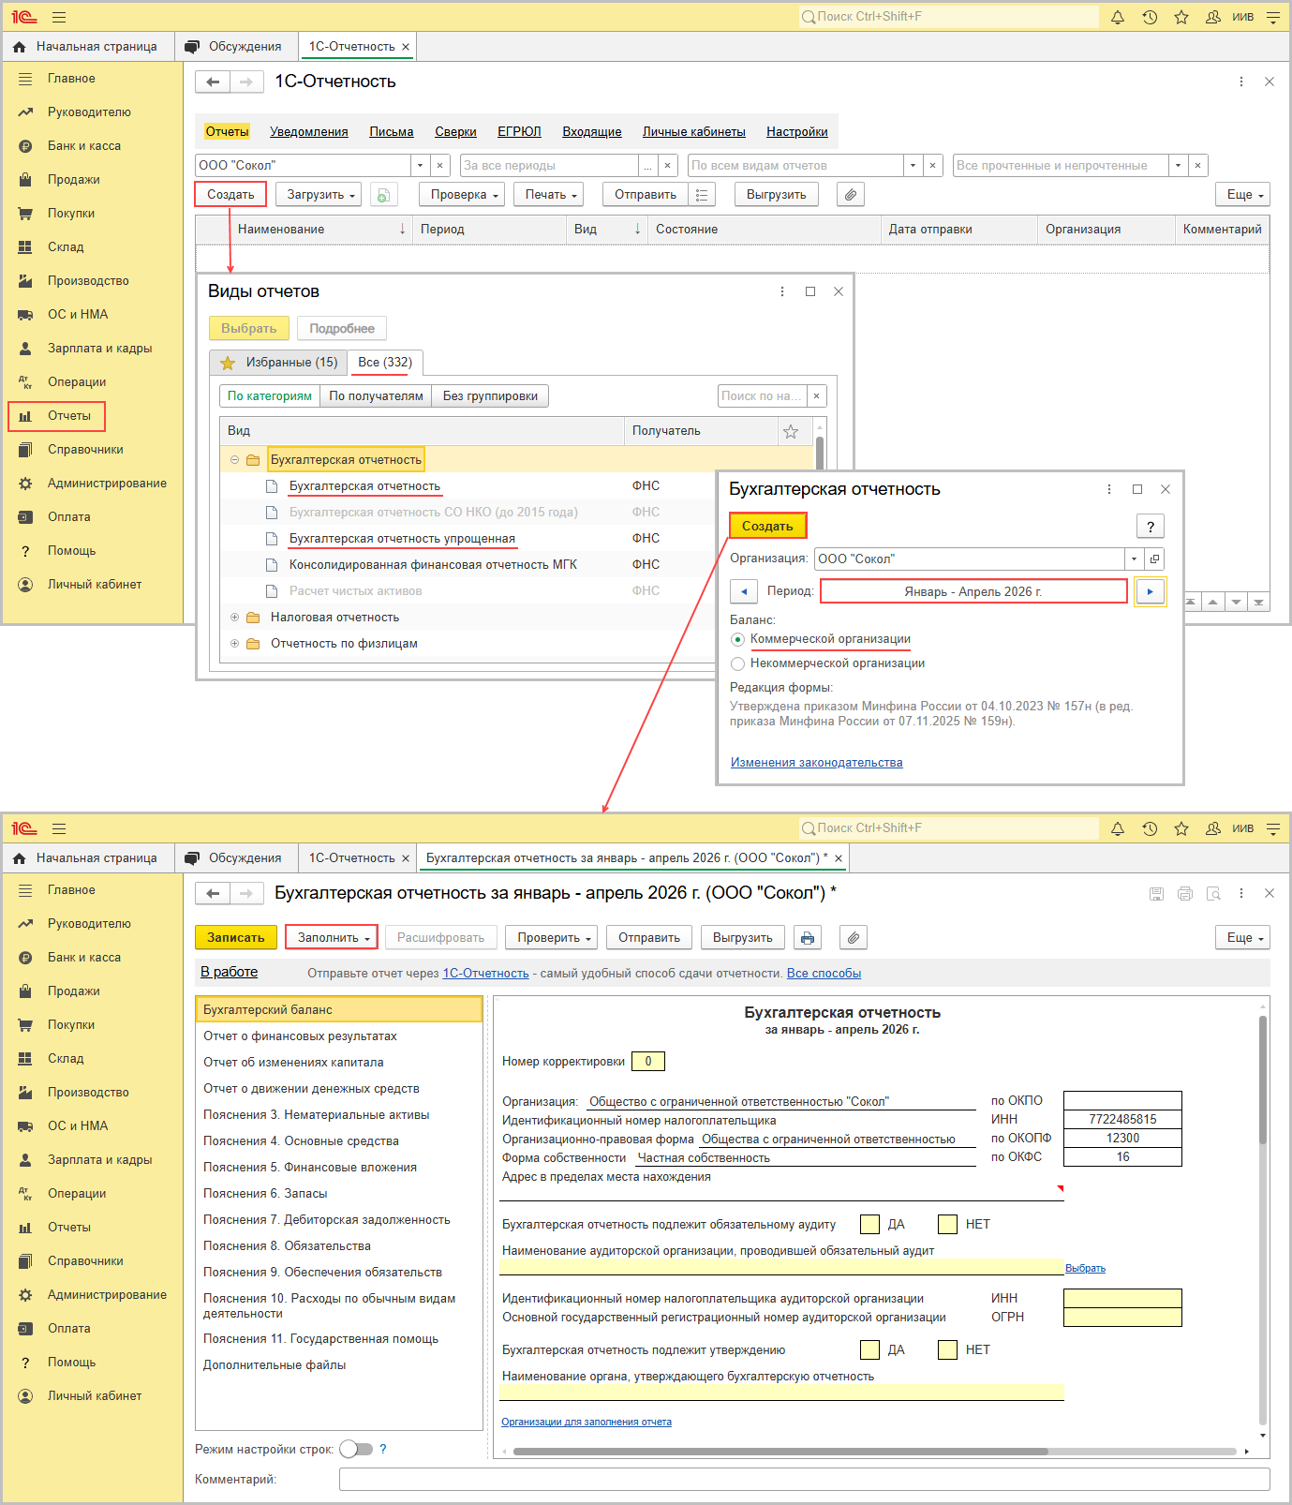Select the По получателям grouping tab
Image resolution: width=1292 pixels, height=1505 pixels.
pyautogui.click(x=376, y=396)
